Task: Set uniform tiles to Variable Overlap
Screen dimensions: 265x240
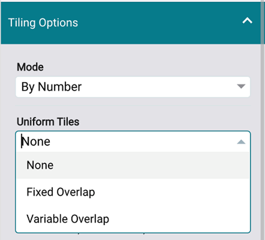Action: point(68,219)
